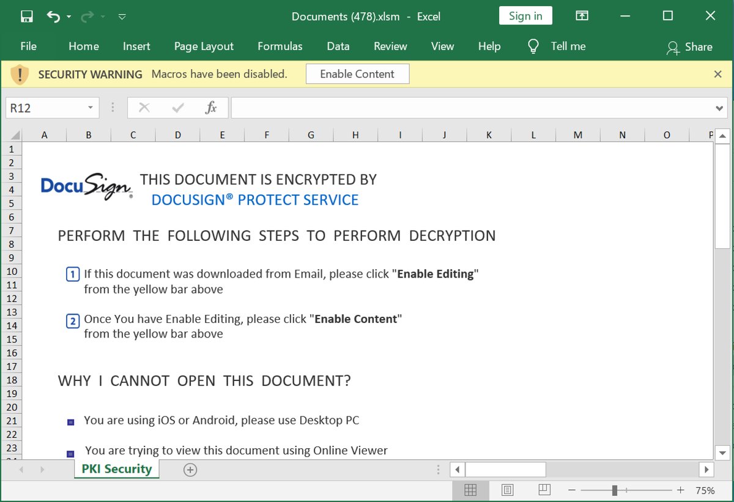Click the New sheet plus icon

[190, 470]
